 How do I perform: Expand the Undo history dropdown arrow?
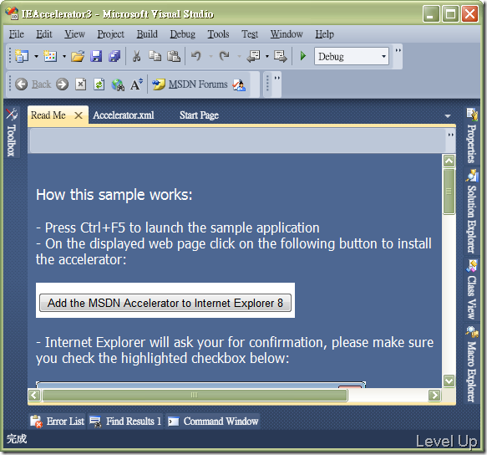(x=211, y=57)
